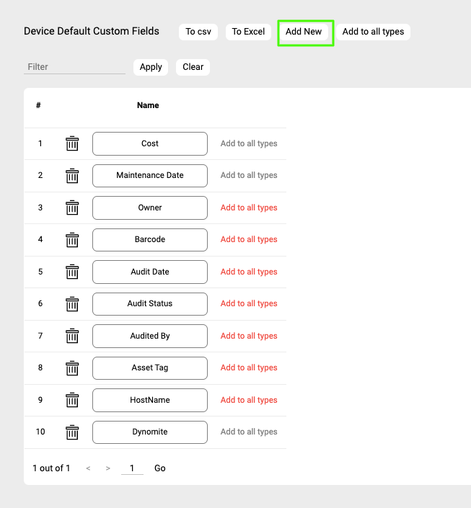The image size is (471, 508).
Task: Remove the Owner field via trash icon
Action: [x=72, y=208]
